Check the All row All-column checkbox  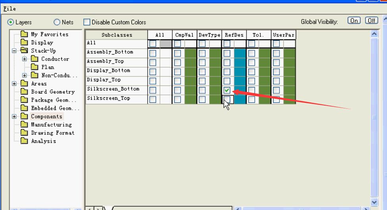click(x=153, y=44)
